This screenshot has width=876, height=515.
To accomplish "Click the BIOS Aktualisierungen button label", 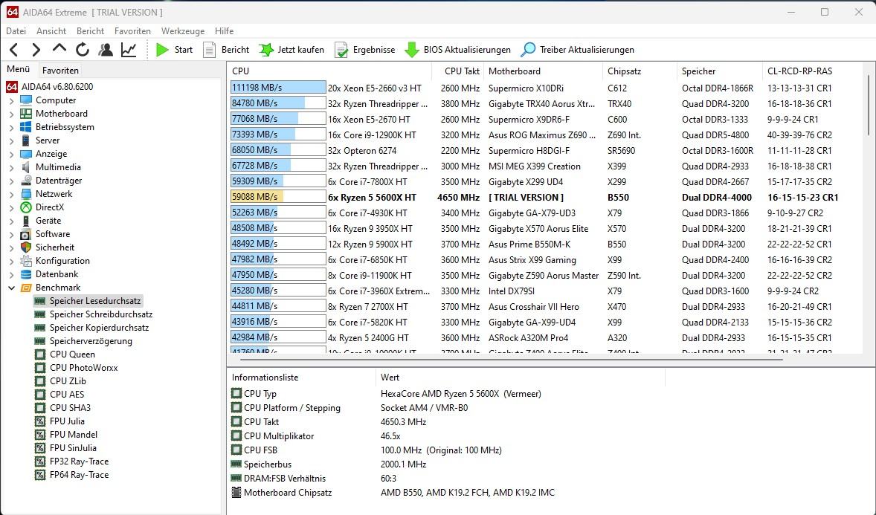I will 467,50.
